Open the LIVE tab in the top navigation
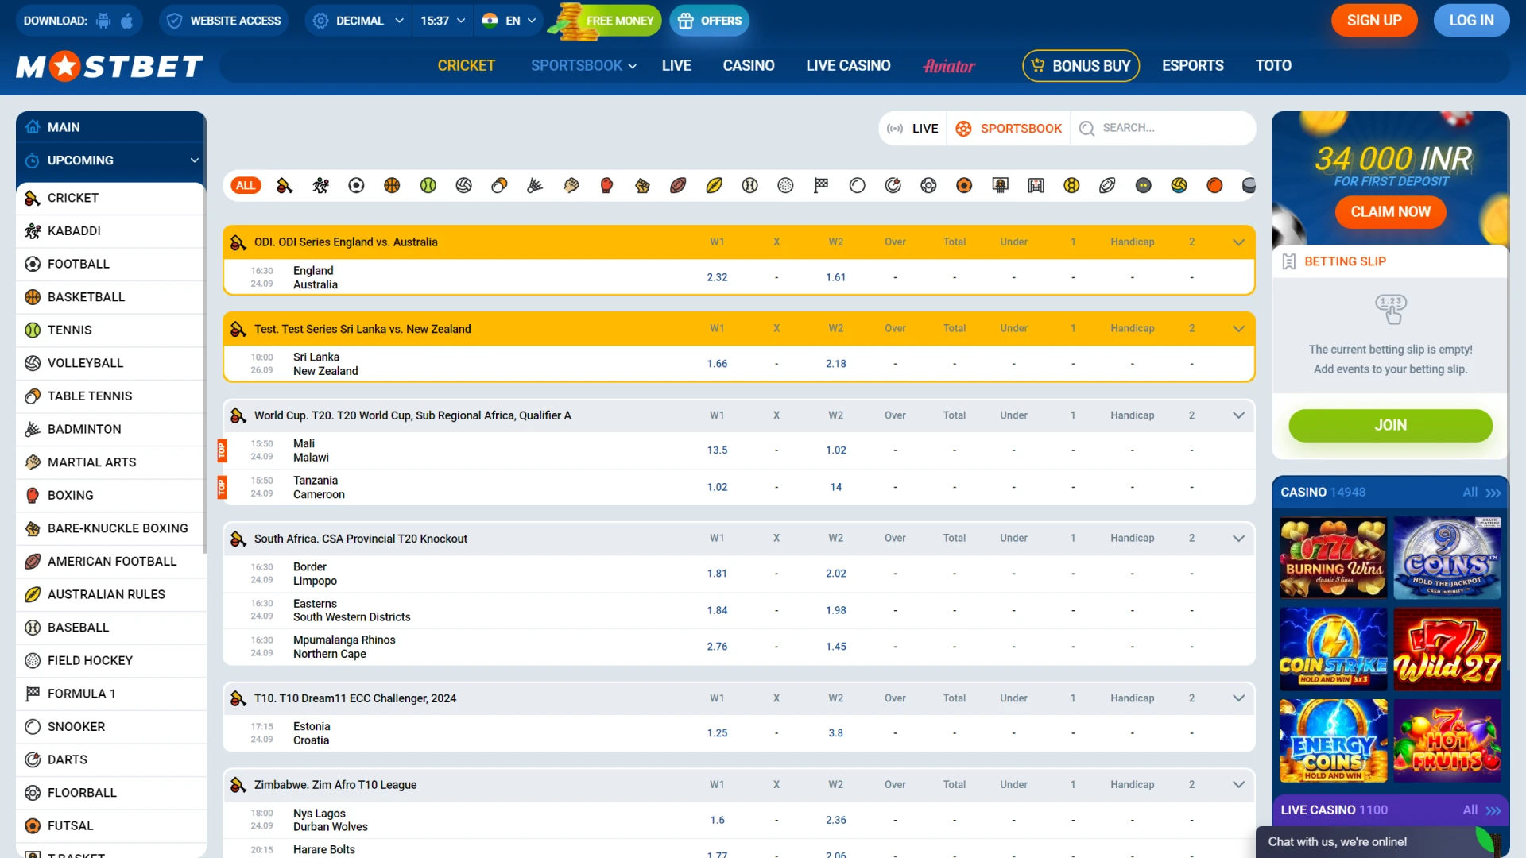1526x858 pixels. (x=676, y=66)
